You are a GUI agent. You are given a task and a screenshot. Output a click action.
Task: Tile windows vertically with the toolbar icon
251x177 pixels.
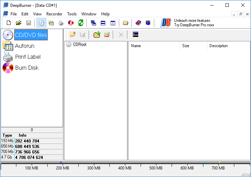click(113, 23)
